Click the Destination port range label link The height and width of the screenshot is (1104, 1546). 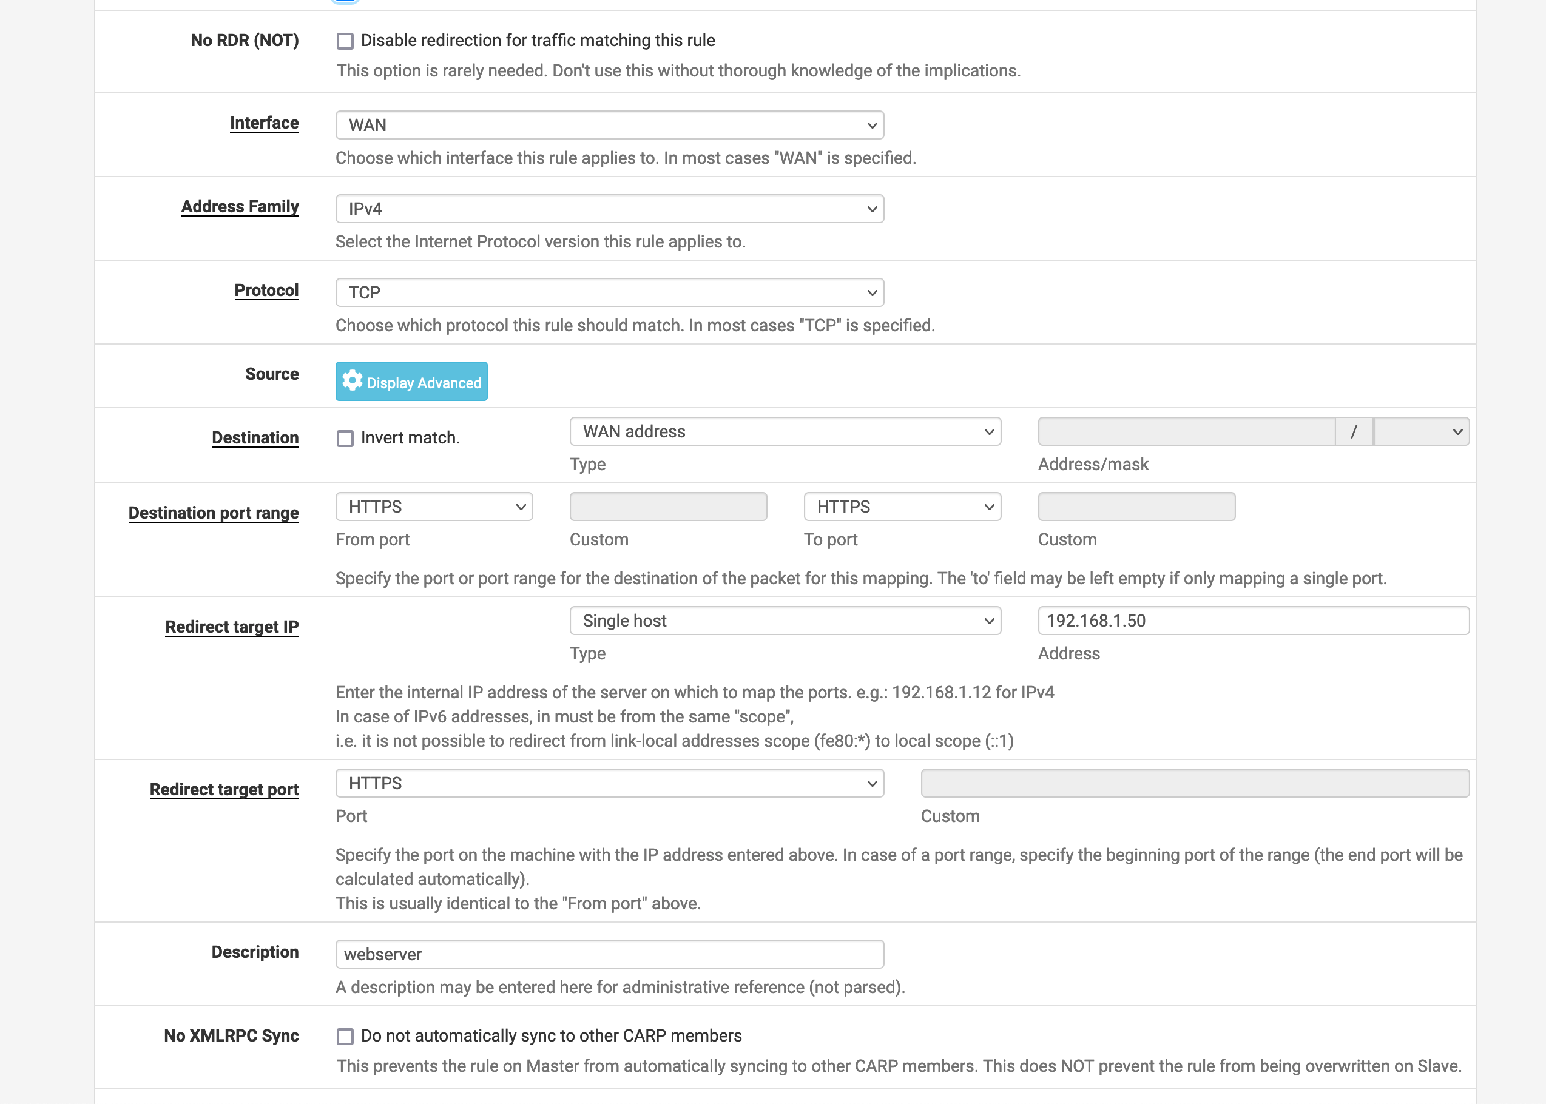214,513
